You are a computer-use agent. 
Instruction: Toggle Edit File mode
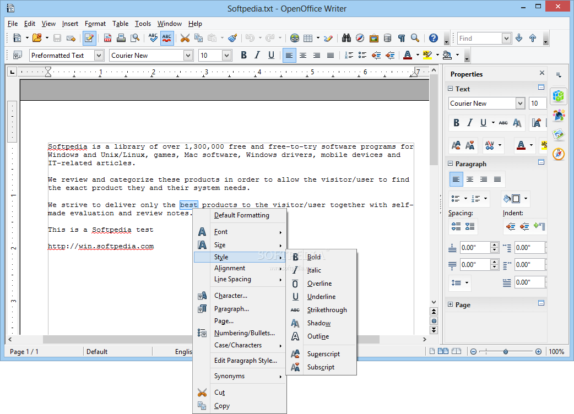click(89, 38)
